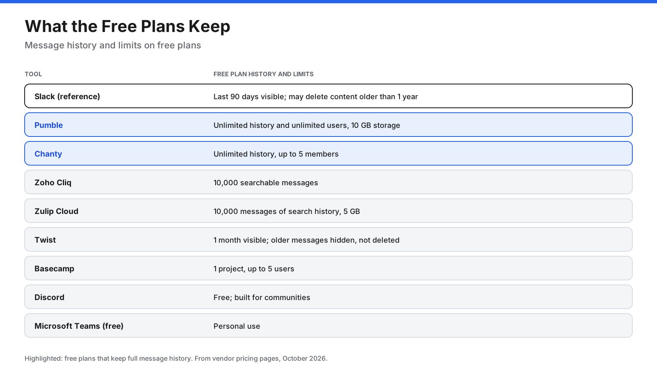This screenshot has height=373, width=657.
Task: Click the subtitle 'Message history and limits on free plans'
Action: [x=113, y=45]
